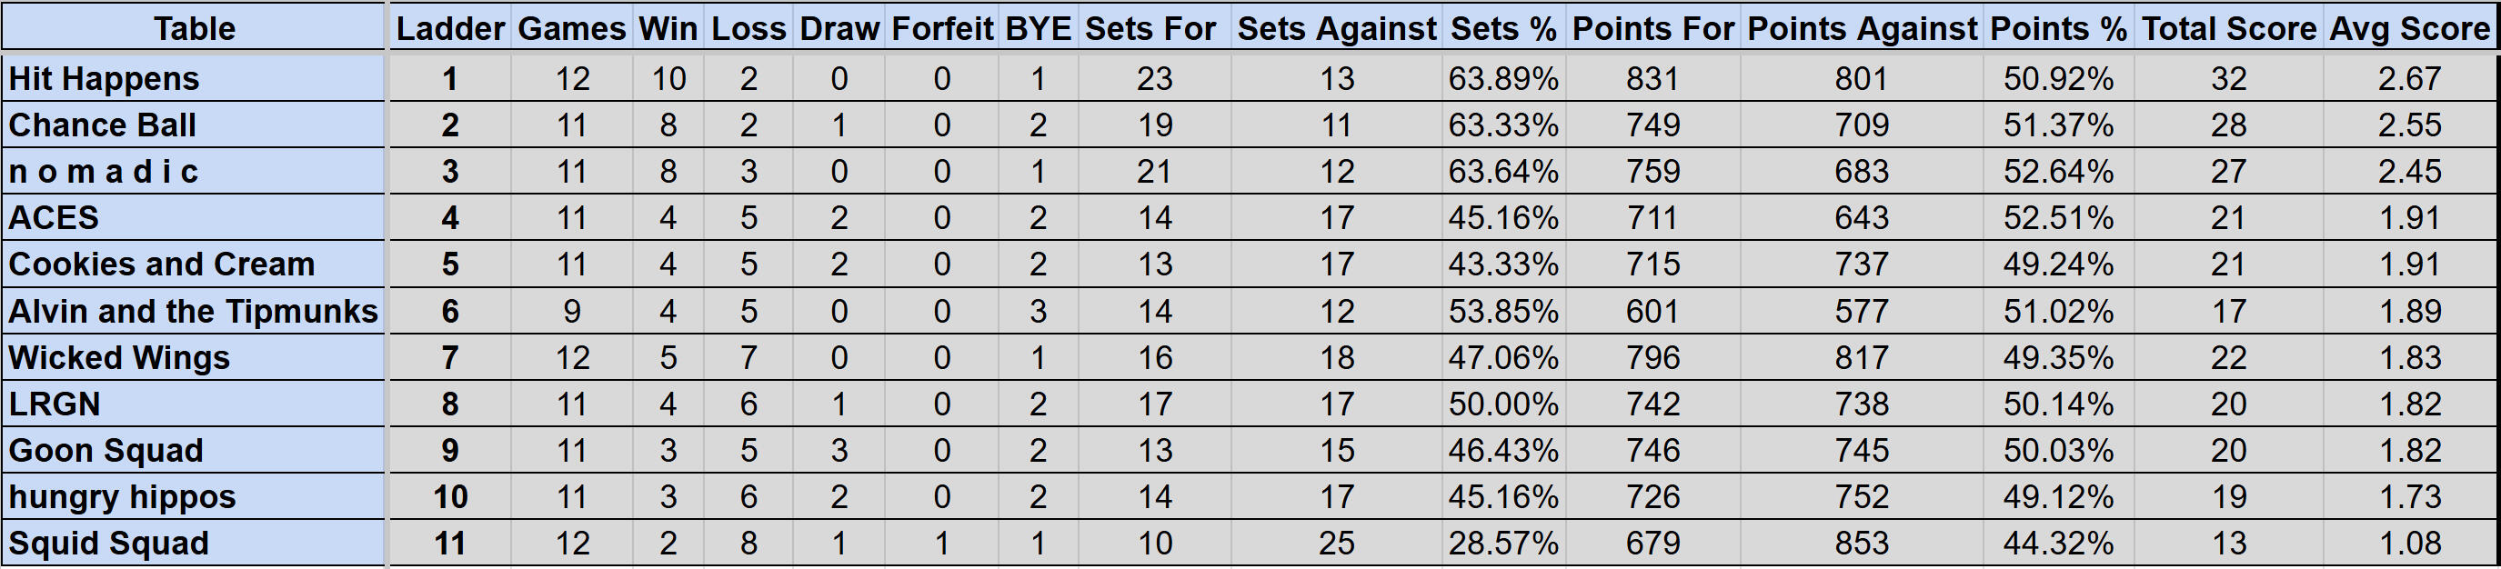Click the Ladder column header
2501x569 pixels.
coord(449,28)
